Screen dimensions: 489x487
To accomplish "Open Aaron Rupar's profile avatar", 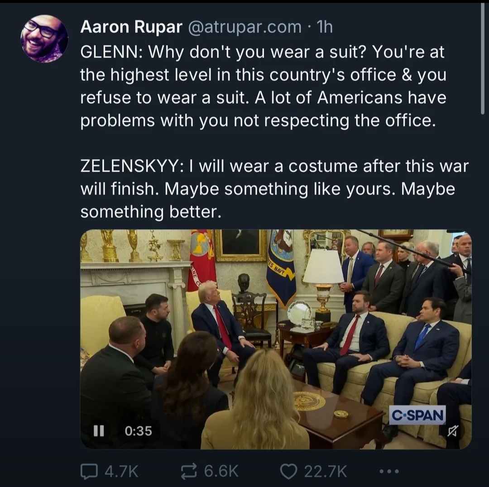I will [44, 39].
